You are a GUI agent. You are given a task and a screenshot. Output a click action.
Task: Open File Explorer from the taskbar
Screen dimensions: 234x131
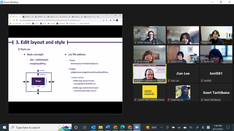coord(101,128)
